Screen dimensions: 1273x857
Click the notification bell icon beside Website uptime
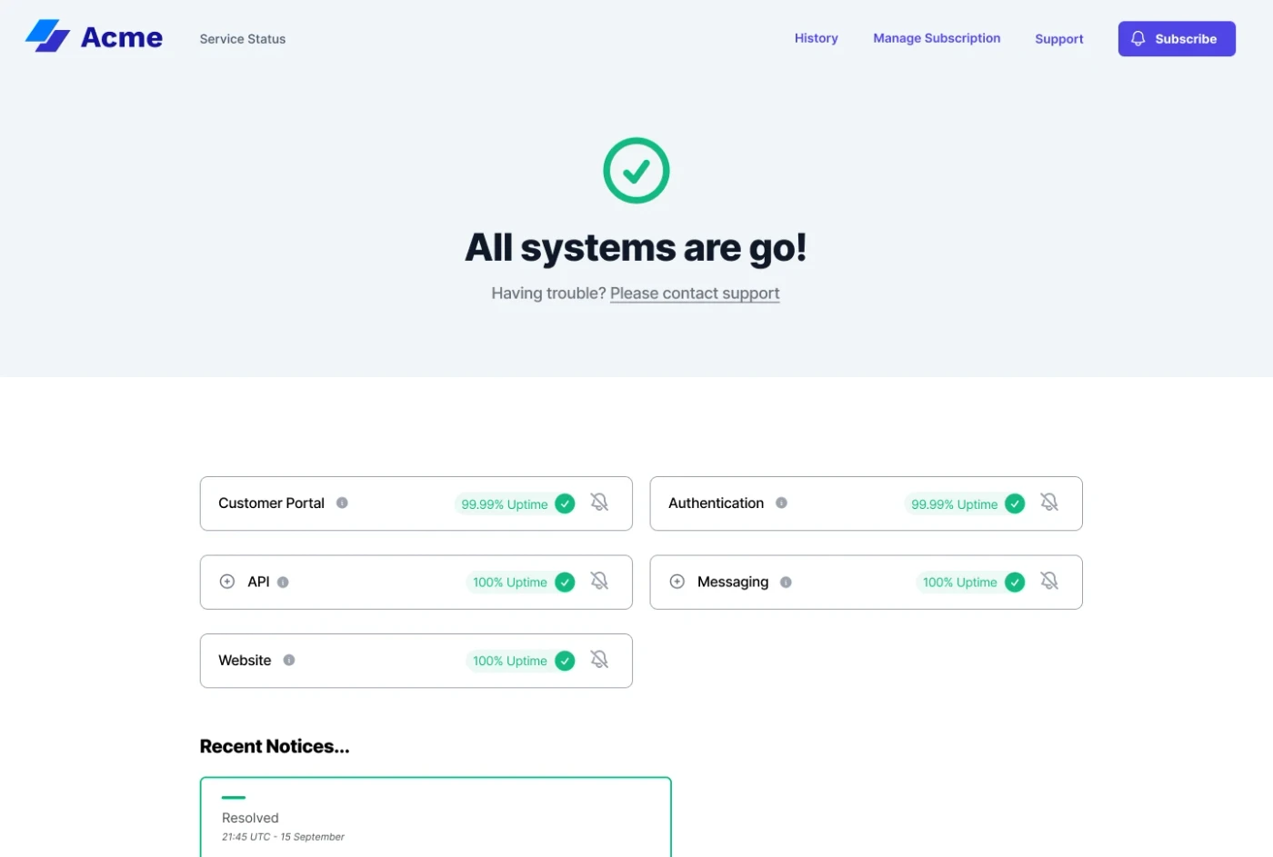599,659
